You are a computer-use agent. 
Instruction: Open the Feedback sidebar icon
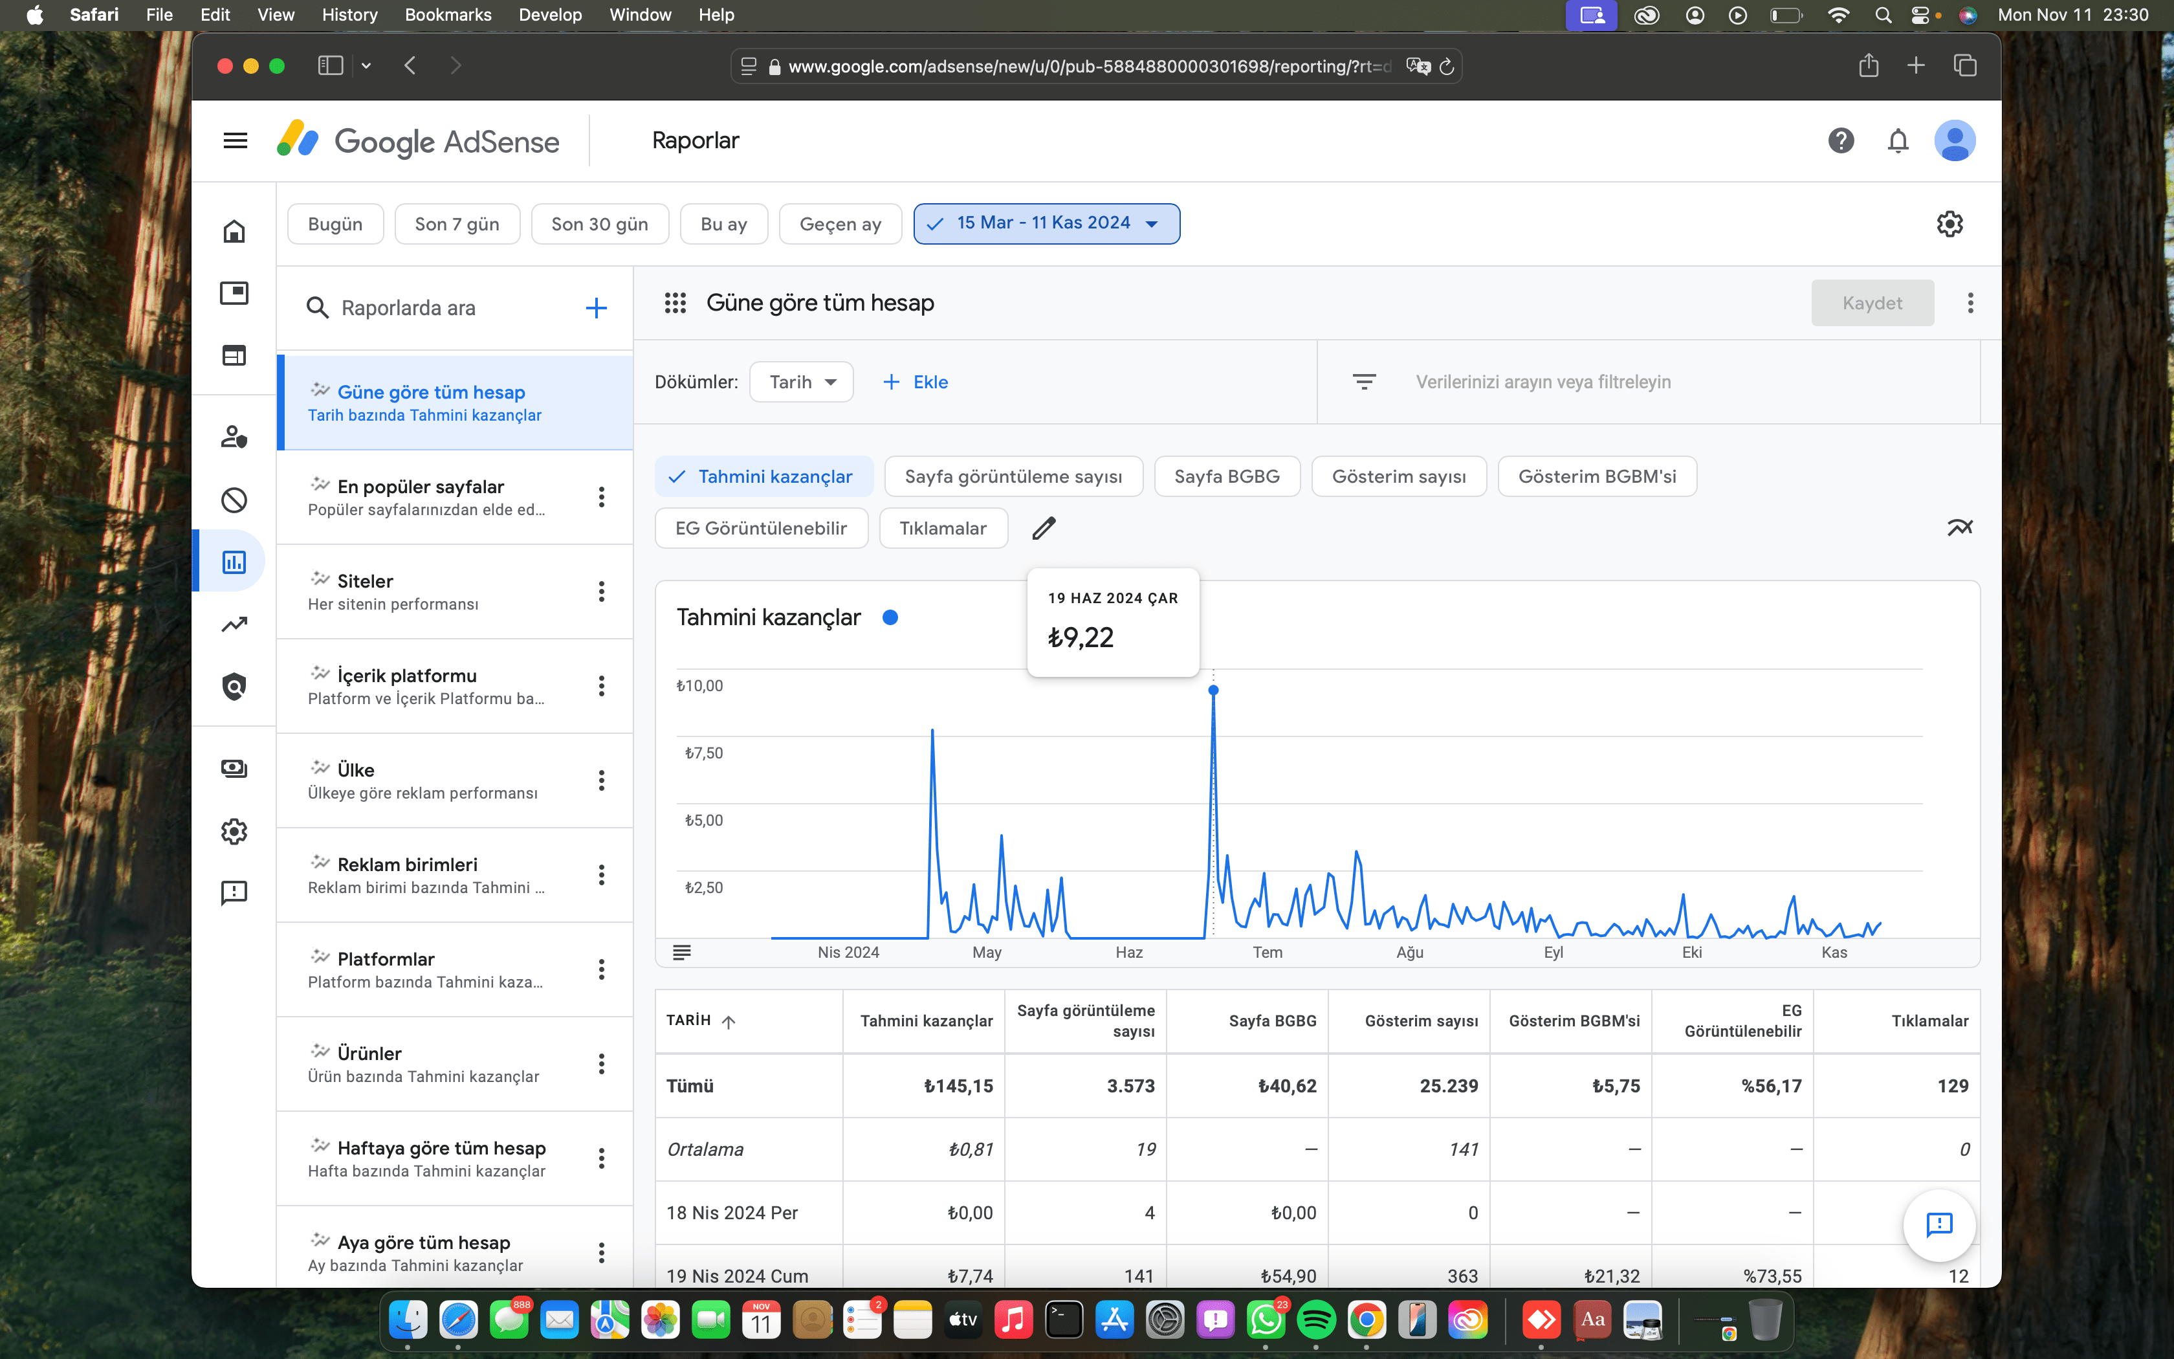[234, 892]
